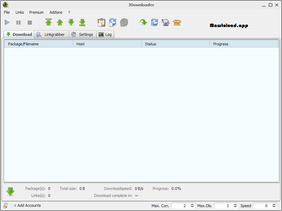
Task: Click the green curved-arrow reconnect icon
Action: click(143, 23)
